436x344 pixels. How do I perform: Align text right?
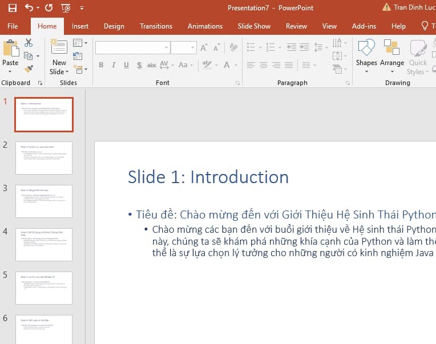pos(276,65)
